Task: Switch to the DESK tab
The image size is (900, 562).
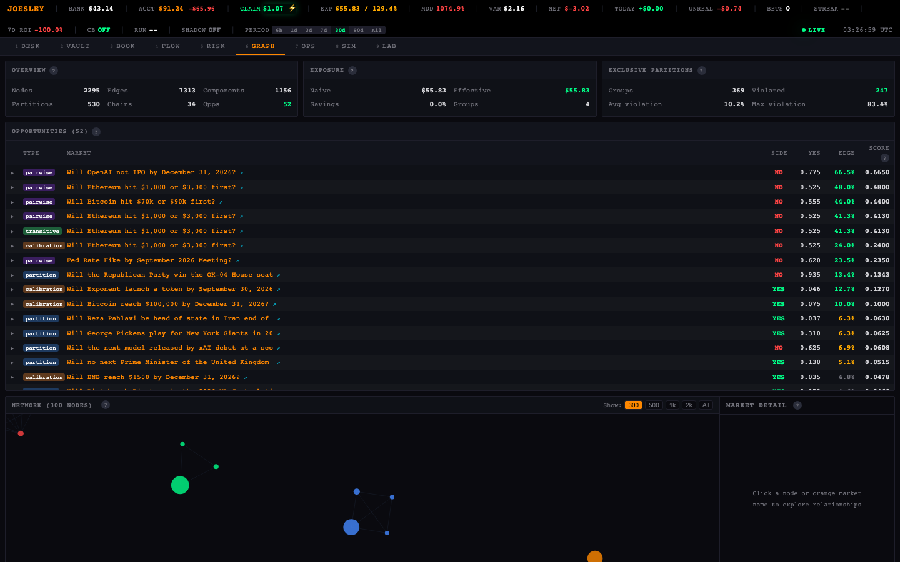Action: (x=27, y=46)
